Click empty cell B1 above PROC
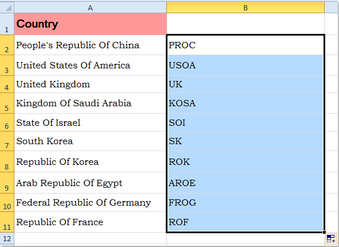339x247 pixels. point(246,24)
